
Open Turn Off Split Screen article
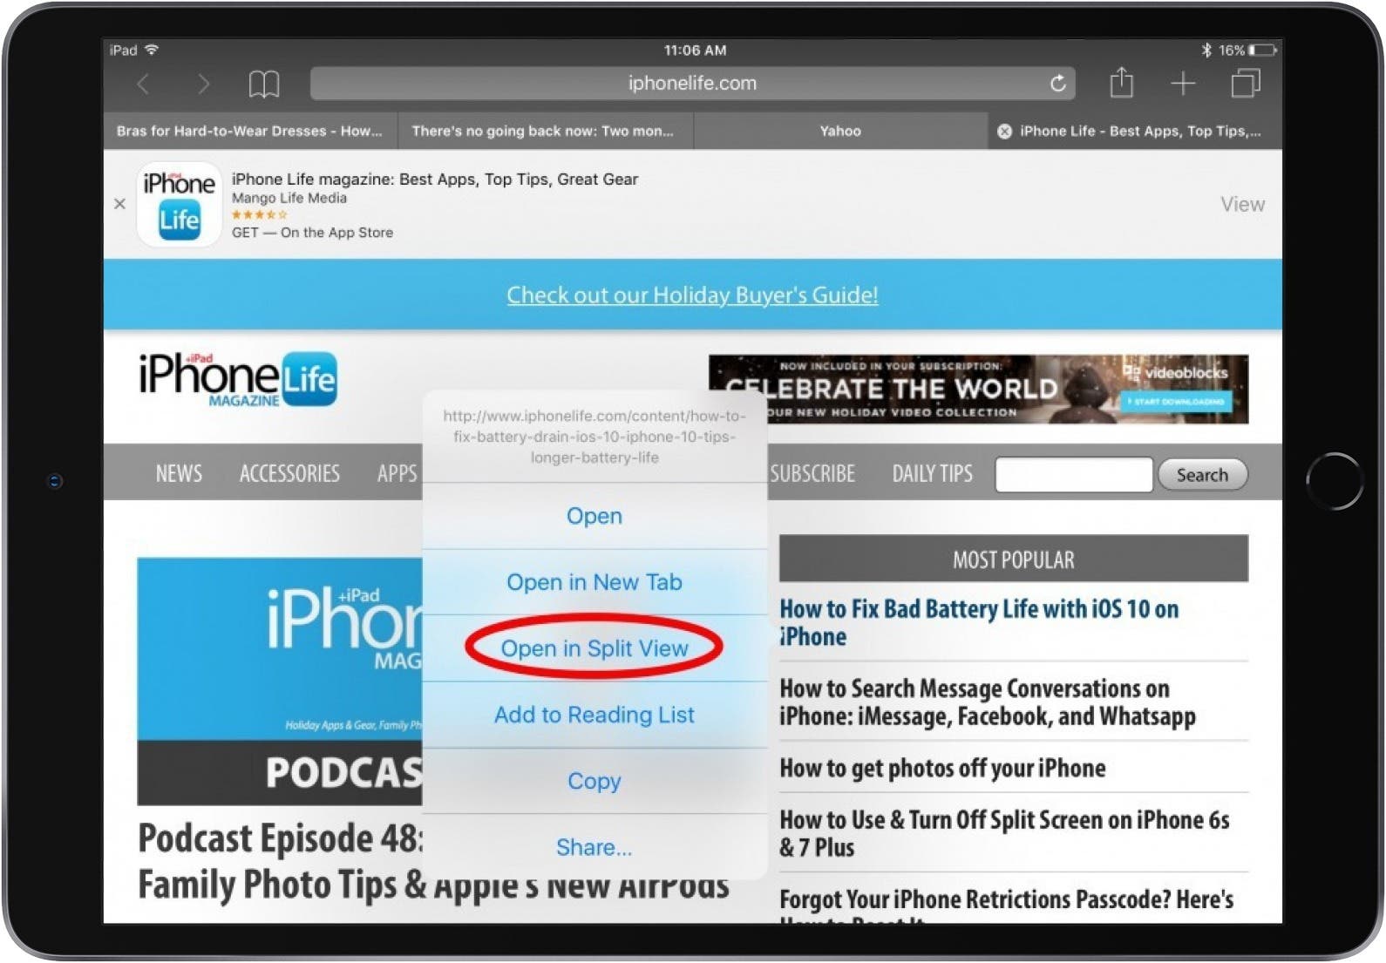click(x=1004, y=834)
